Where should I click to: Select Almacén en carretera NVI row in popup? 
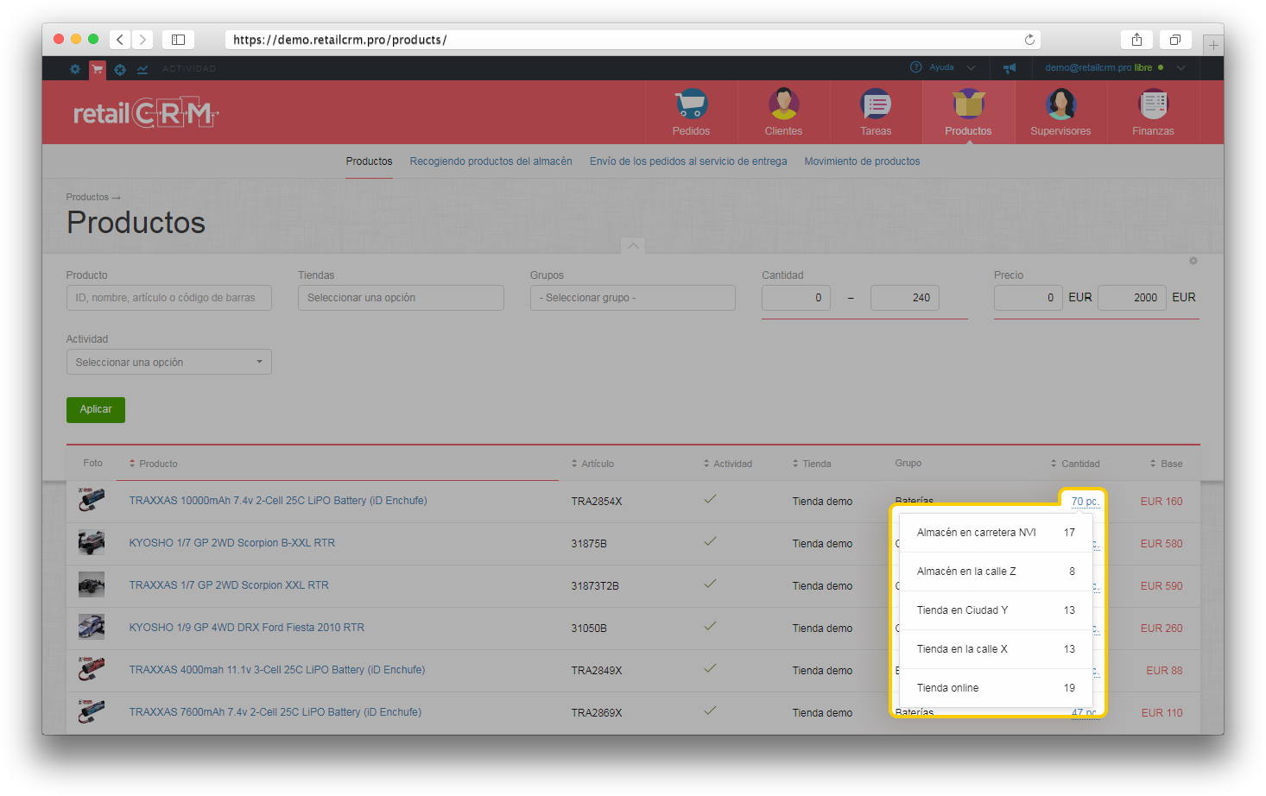pos(996,533)
